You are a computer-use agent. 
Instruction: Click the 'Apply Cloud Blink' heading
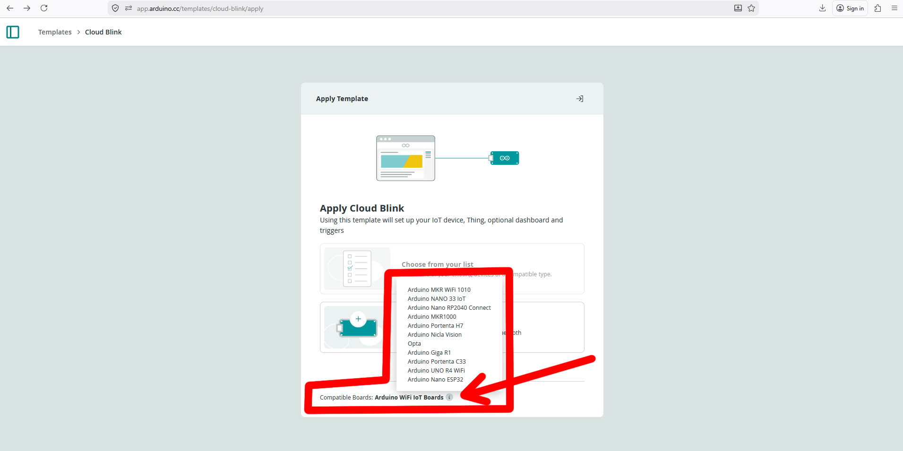tap(362, 208)
